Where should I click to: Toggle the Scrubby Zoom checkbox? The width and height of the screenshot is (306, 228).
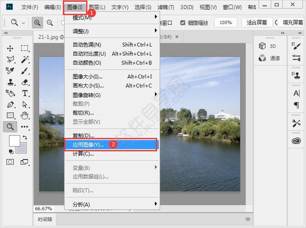click(x=182, y=23)
